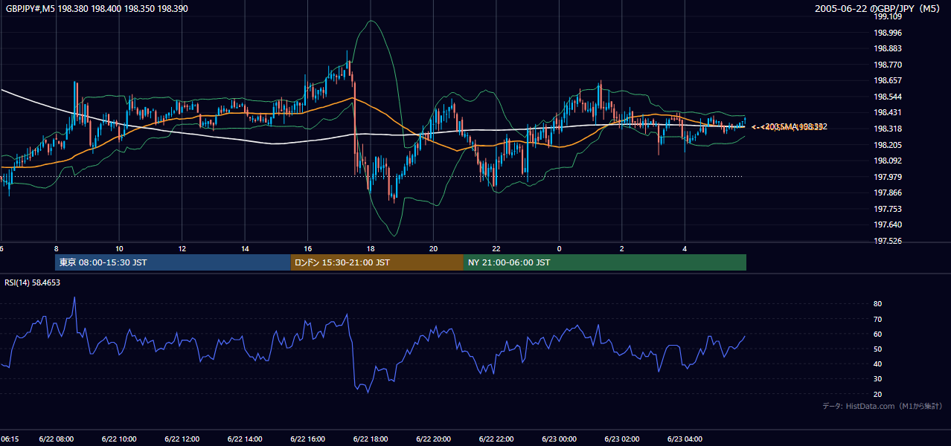Click the 6/22 22:00 time axis label
Viewport: 951px width, 446px height.
(x=496, y=439)
